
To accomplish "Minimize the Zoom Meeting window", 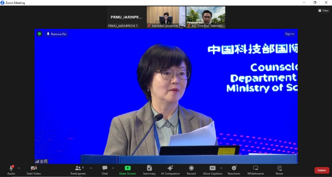I will (x=304, y=3).
